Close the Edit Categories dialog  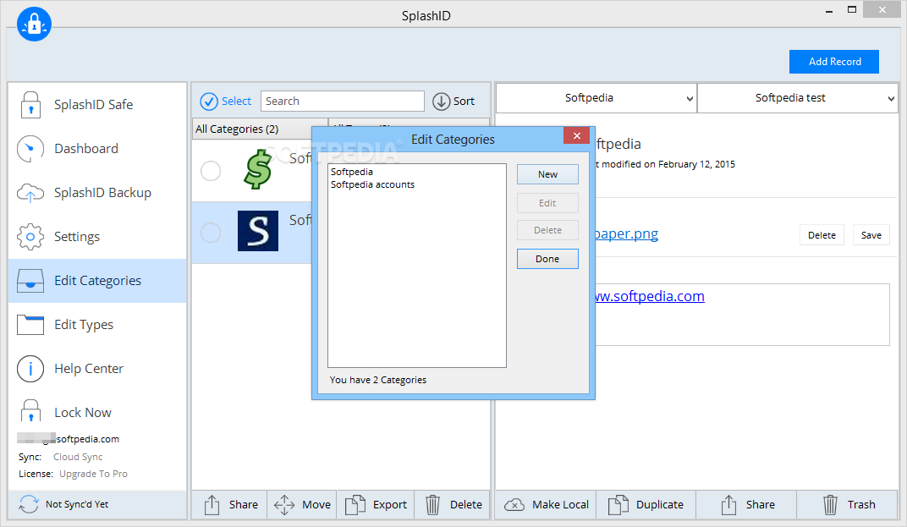(577, 136)
